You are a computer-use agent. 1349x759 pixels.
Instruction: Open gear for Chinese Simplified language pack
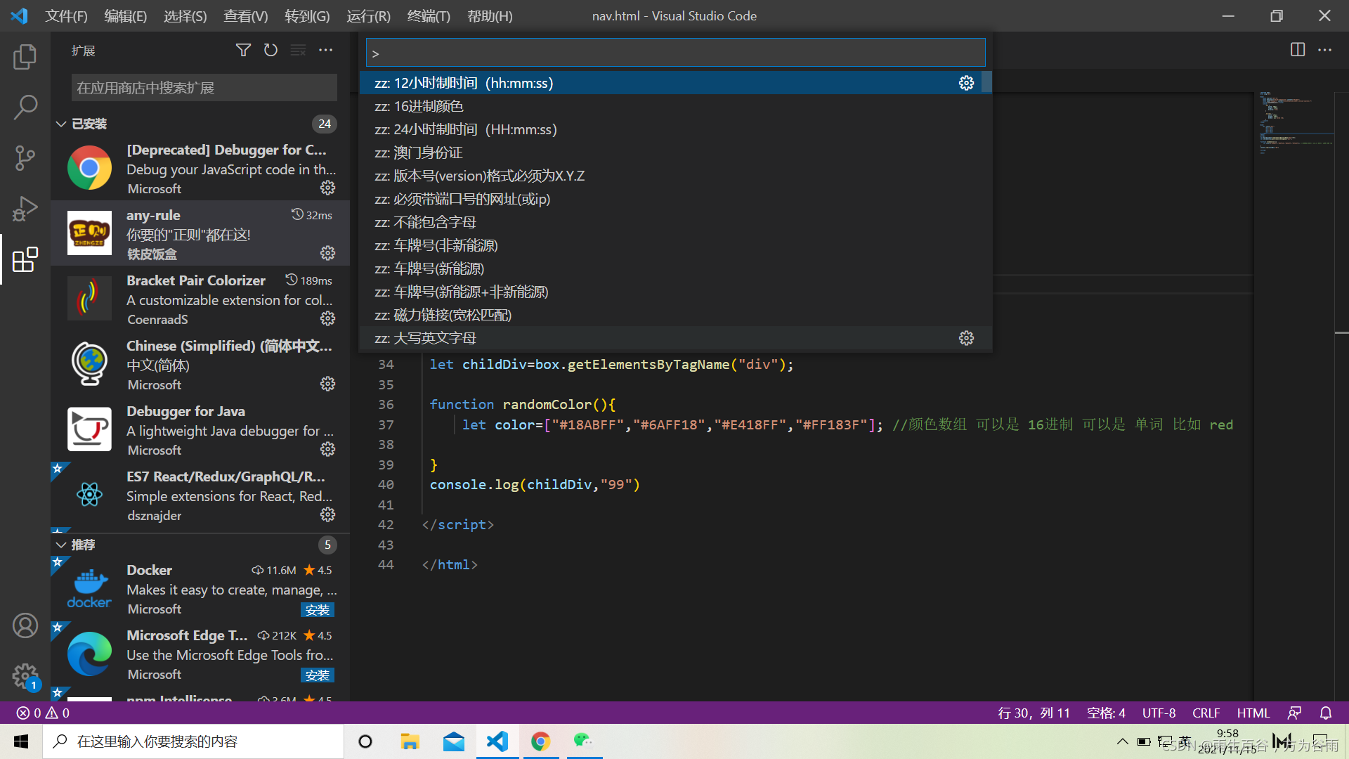pyautogui.click(x=327, y=384)
